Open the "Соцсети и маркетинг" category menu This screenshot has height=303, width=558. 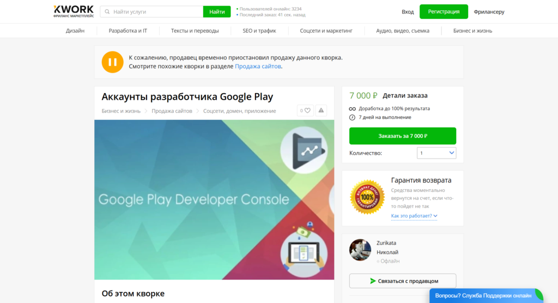pyautogui.click(x=326, y=31)
